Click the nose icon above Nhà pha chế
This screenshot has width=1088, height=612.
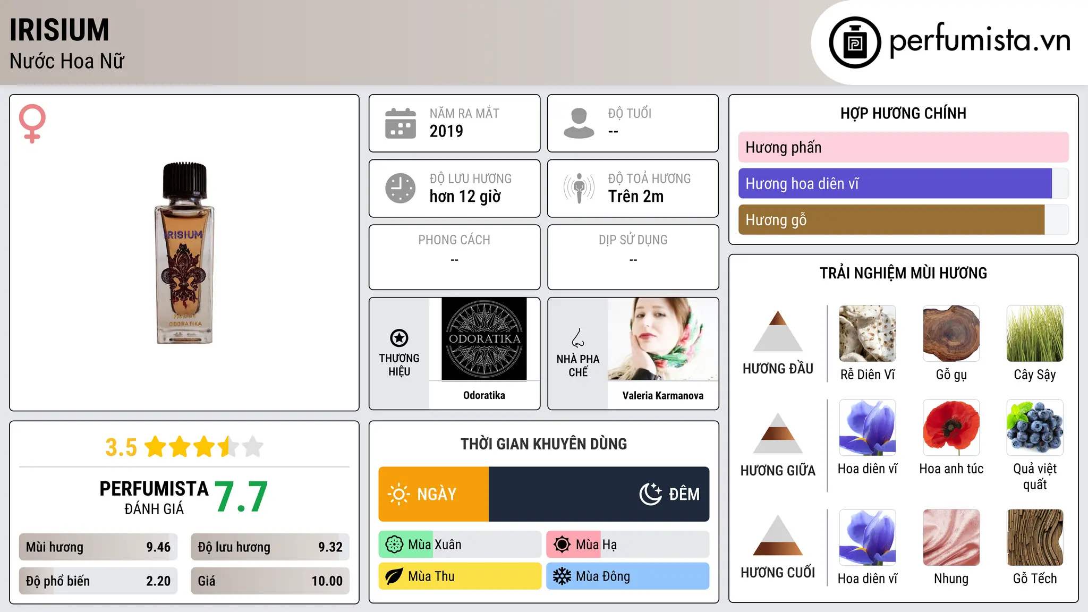pos(577,338)
